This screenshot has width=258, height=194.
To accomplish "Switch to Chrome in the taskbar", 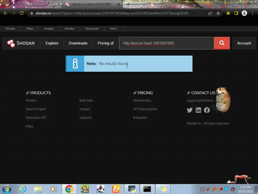I will [69, 189].
